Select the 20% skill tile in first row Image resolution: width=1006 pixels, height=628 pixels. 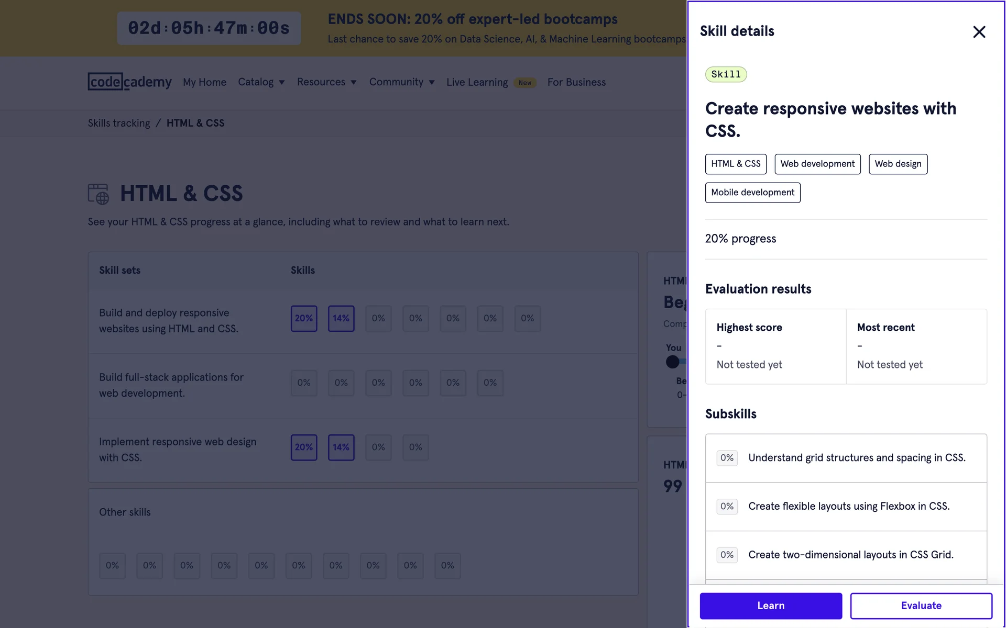click(304, 318)
